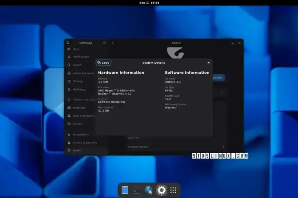Screen dimensions: 298x198
Task: Click the PorteuX 2.3 OS name value
Action: pos(173,82)
